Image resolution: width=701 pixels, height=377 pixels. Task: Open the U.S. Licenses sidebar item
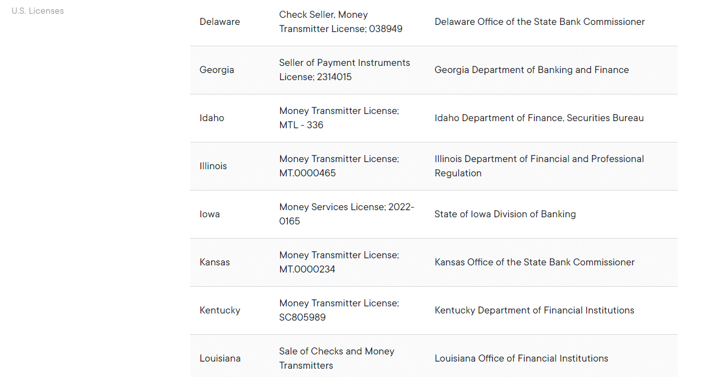37,11
